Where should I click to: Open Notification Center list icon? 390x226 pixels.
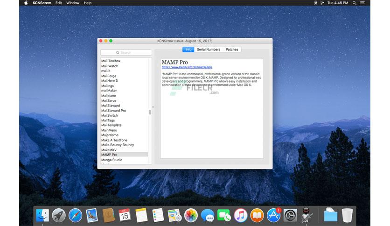362,3
